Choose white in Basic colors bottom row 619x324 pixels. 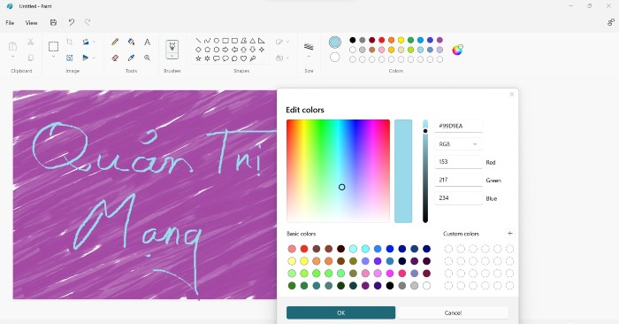coord(426,286)
